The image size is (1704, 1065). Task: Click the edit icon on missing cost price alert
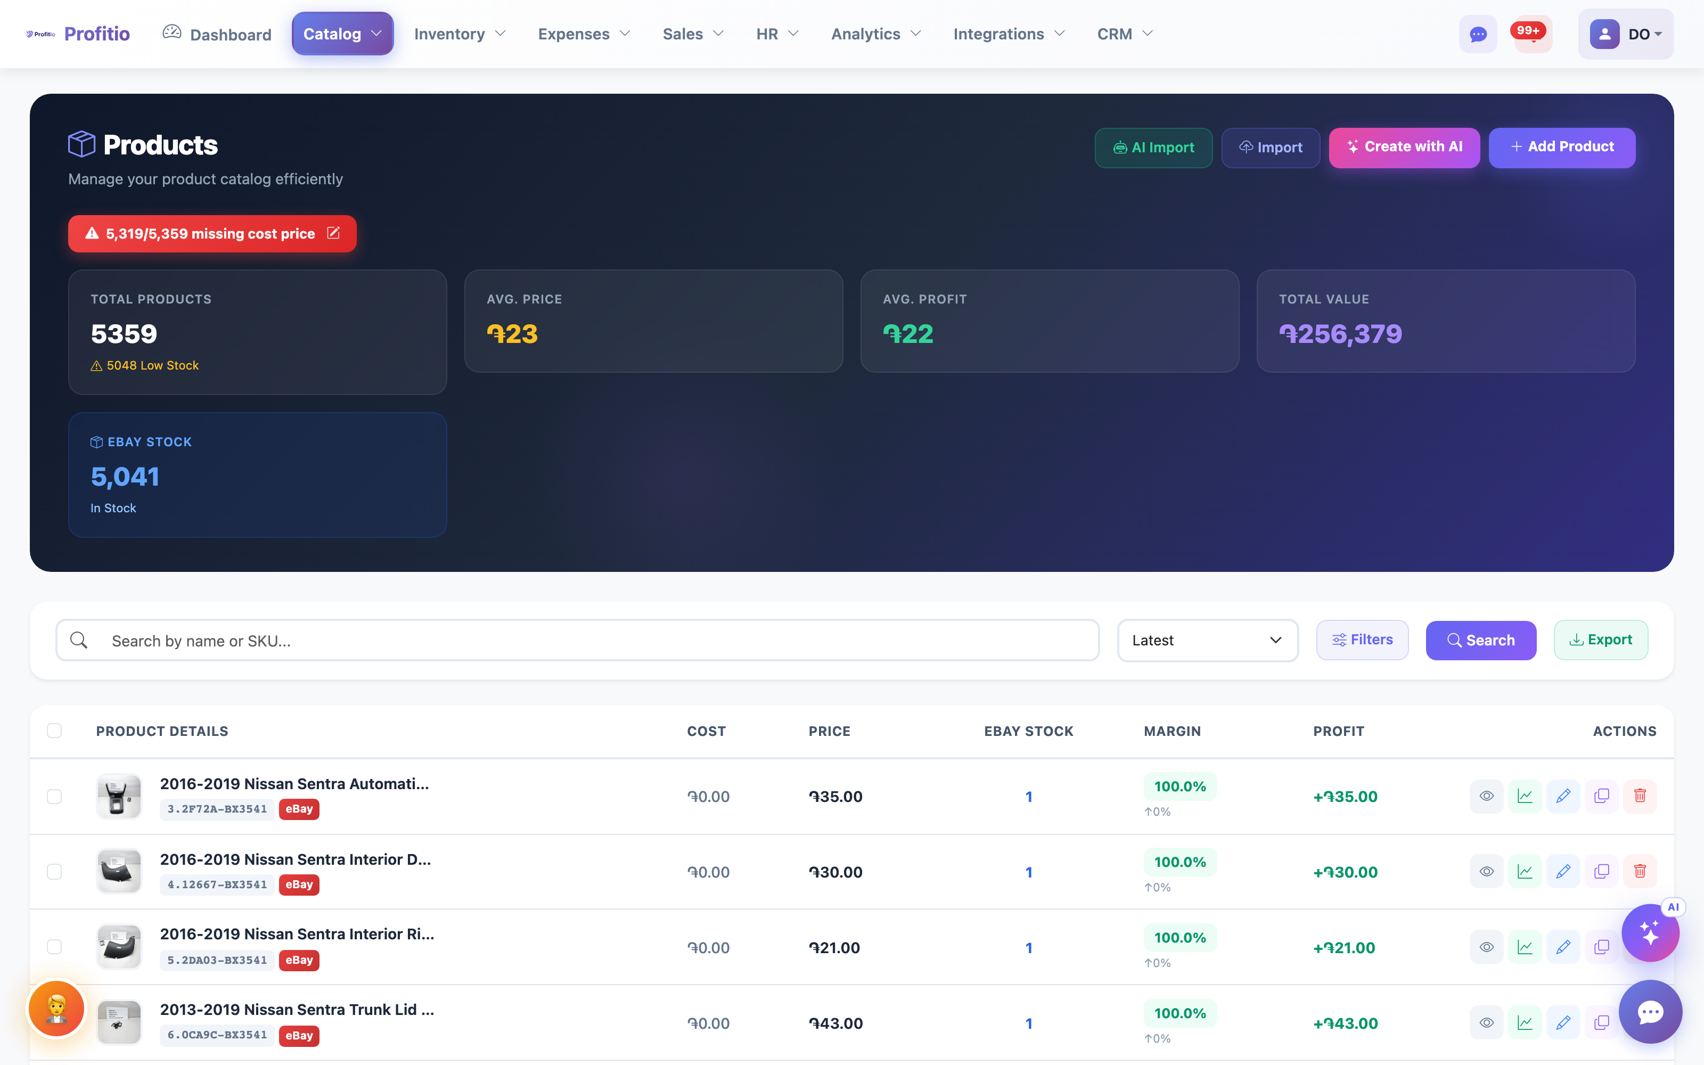tap(334, 233)
